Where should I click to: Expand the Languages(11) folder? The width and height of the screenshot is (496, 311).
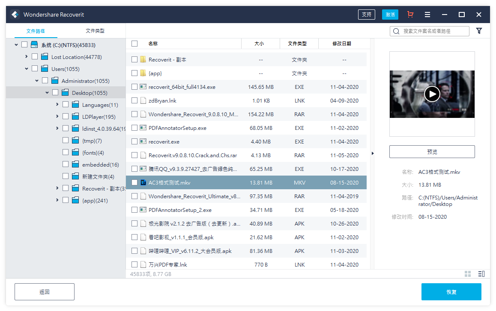pyautogui.click(x=57, y=104)
